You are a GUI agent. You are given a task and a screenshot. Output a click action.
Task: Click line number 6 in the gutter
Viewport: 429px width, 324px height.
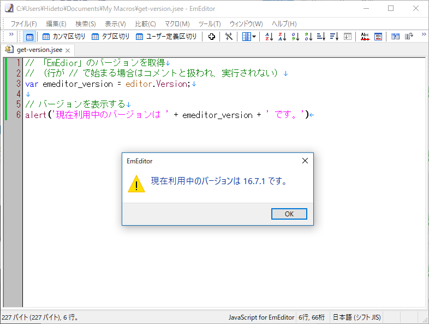click(18, 115)
